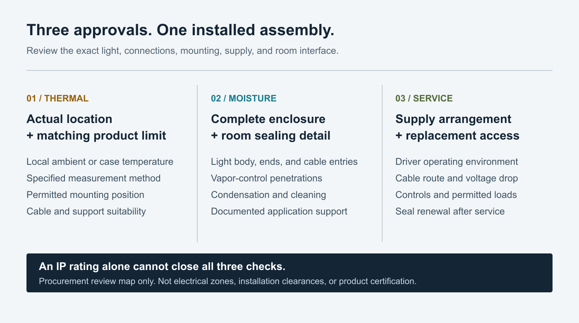This screenshot has width=579, height=323.
Task: Click 'Complete enclosure + room sealing detail' heading
Action: click(270, 127)
